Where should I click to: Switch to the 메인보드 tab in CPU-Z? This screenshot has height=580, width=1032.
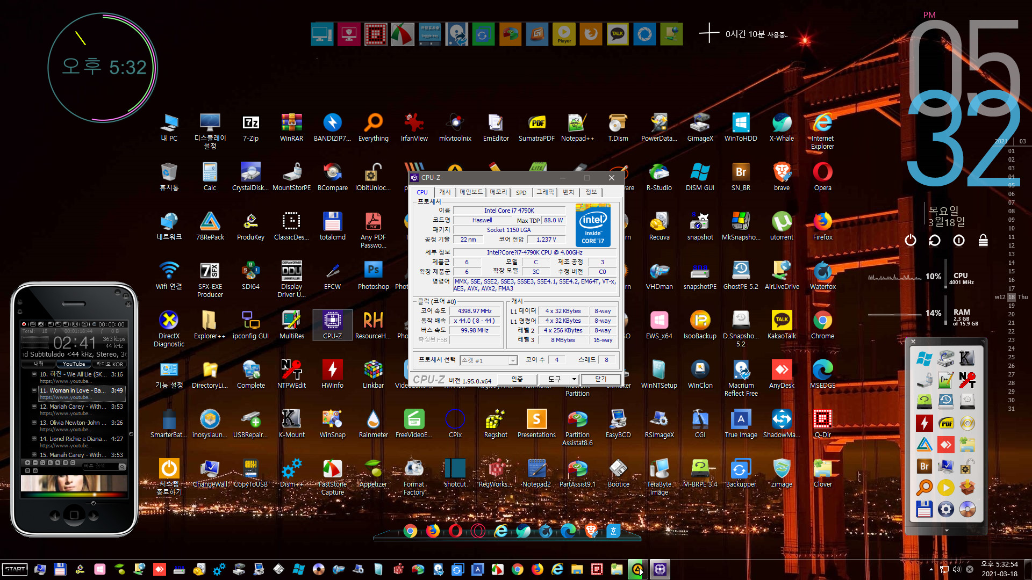pyautogui.click(x=471, y=192)
